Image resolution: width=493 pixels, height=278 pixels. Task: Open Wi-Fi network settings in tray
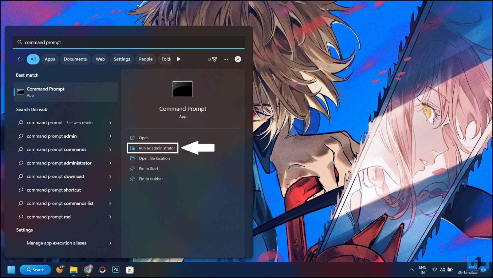point(435,270)
